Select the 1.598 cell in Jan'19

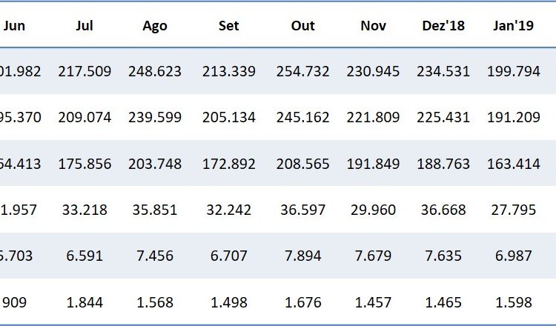(x=514, y=302)
